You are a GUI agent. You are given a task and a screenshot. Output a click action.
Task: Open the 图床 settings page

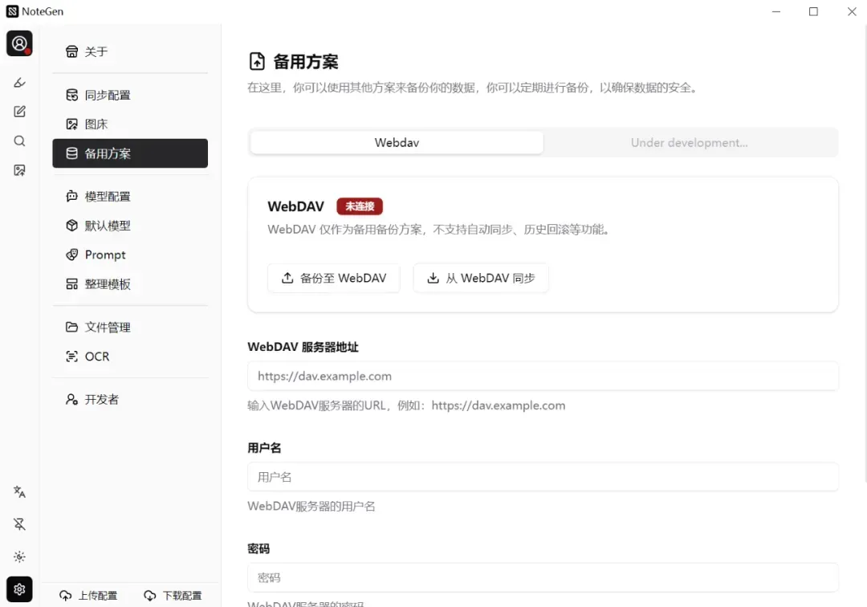[130, 124]
